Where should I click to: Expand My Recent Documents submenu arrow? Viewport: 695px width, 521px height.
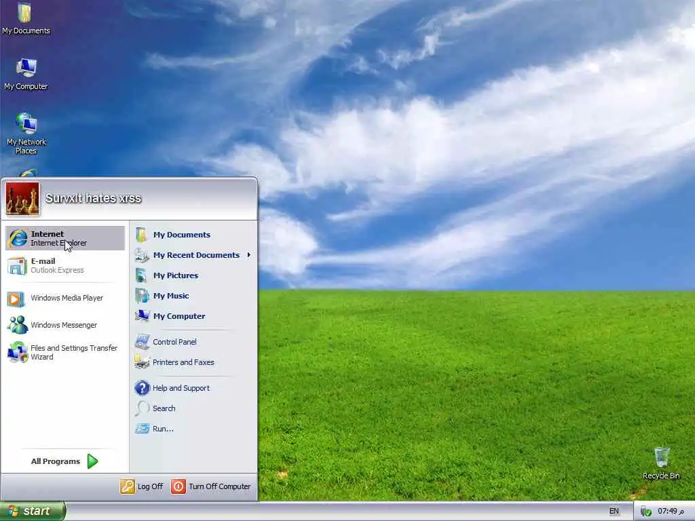249,255
